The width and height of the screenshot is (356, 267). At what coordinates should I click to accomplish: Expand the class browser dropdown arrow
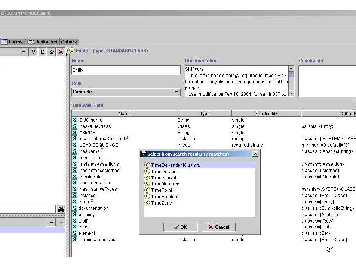click(x=24, y=52)
